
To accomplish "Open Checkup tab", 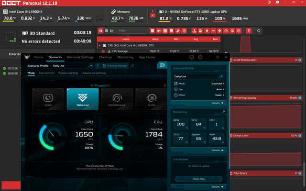I will pos(105,57).
